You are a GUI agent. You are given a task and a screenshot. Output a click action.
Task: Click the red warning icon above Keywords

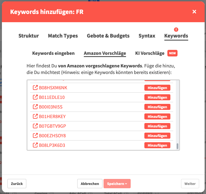(x=176, y=29)
